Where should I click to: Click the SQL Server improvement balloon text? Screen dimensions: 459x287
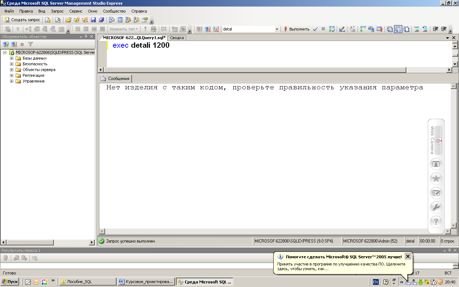click(x=341, y=266)
